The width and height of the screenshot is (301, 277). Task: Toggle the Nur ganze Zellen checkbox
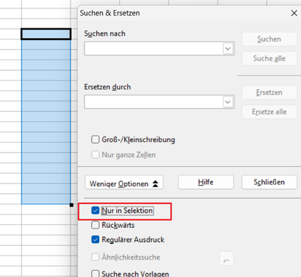pos(95,154)
